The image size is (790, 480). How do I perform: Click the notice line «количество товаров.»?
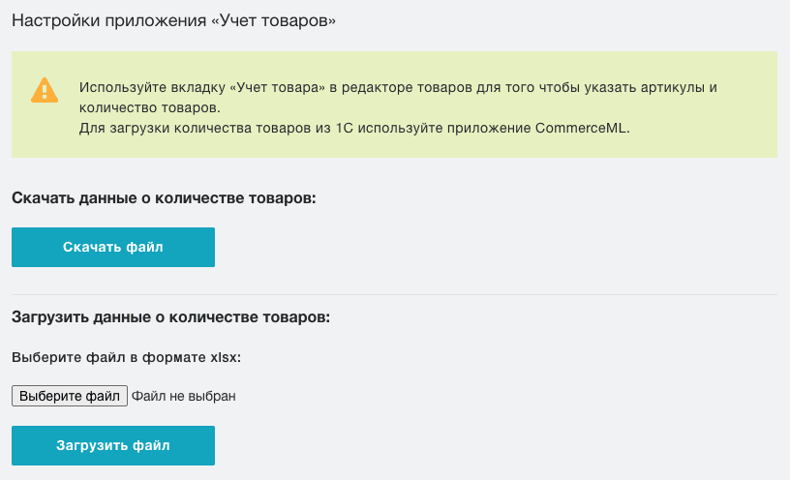pos(150,107)
